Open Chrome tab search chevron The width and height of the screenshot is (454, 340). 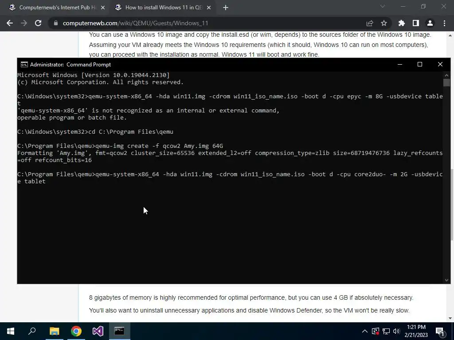[383, 6]
